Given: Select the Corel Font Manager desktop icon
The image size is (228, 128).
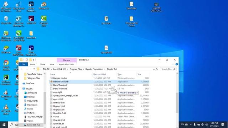Looking at the screenshot, I should pyautogui.click(x=19, y=21).
